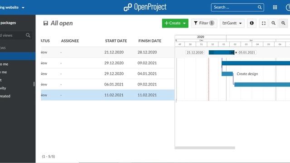290x163 pixels.
Task: Select the highlighted sidebar view item
Action: tap(18, 56)
